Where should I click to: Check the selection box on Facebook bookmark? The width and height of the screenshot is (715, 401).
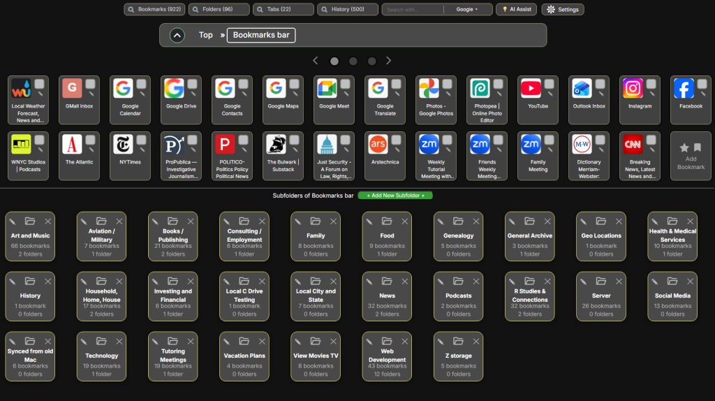(702, 84)
